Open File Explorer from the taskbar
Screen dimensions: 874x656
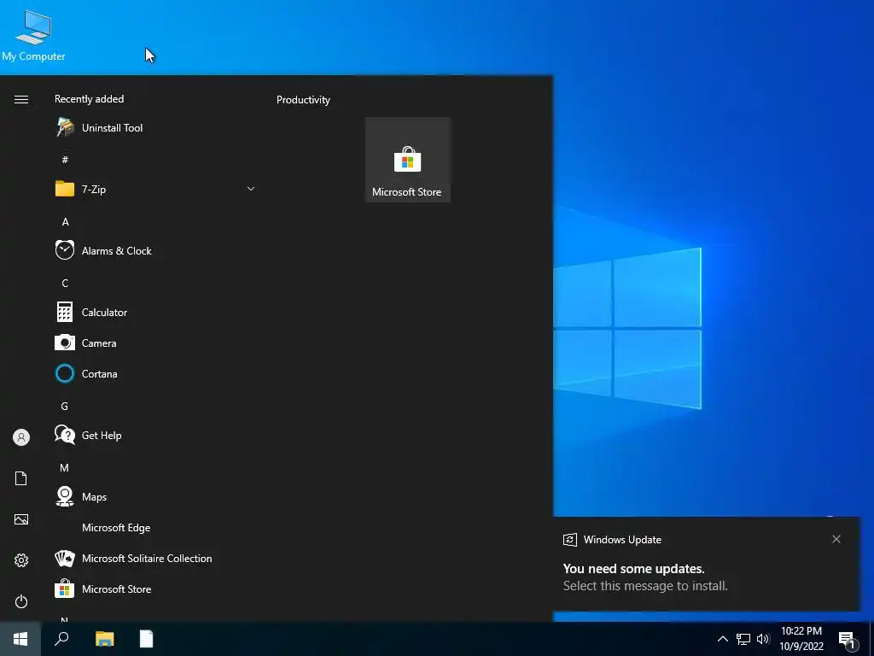pos(105,639)
